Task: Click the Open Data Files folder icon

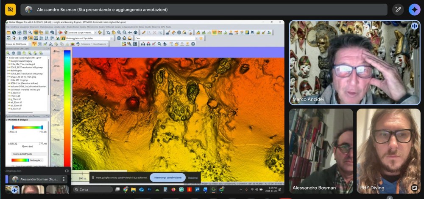Action: (x=8, y=33)
